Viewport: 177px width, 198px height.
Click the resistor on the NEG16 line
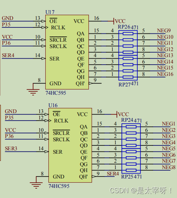(128, 77)
